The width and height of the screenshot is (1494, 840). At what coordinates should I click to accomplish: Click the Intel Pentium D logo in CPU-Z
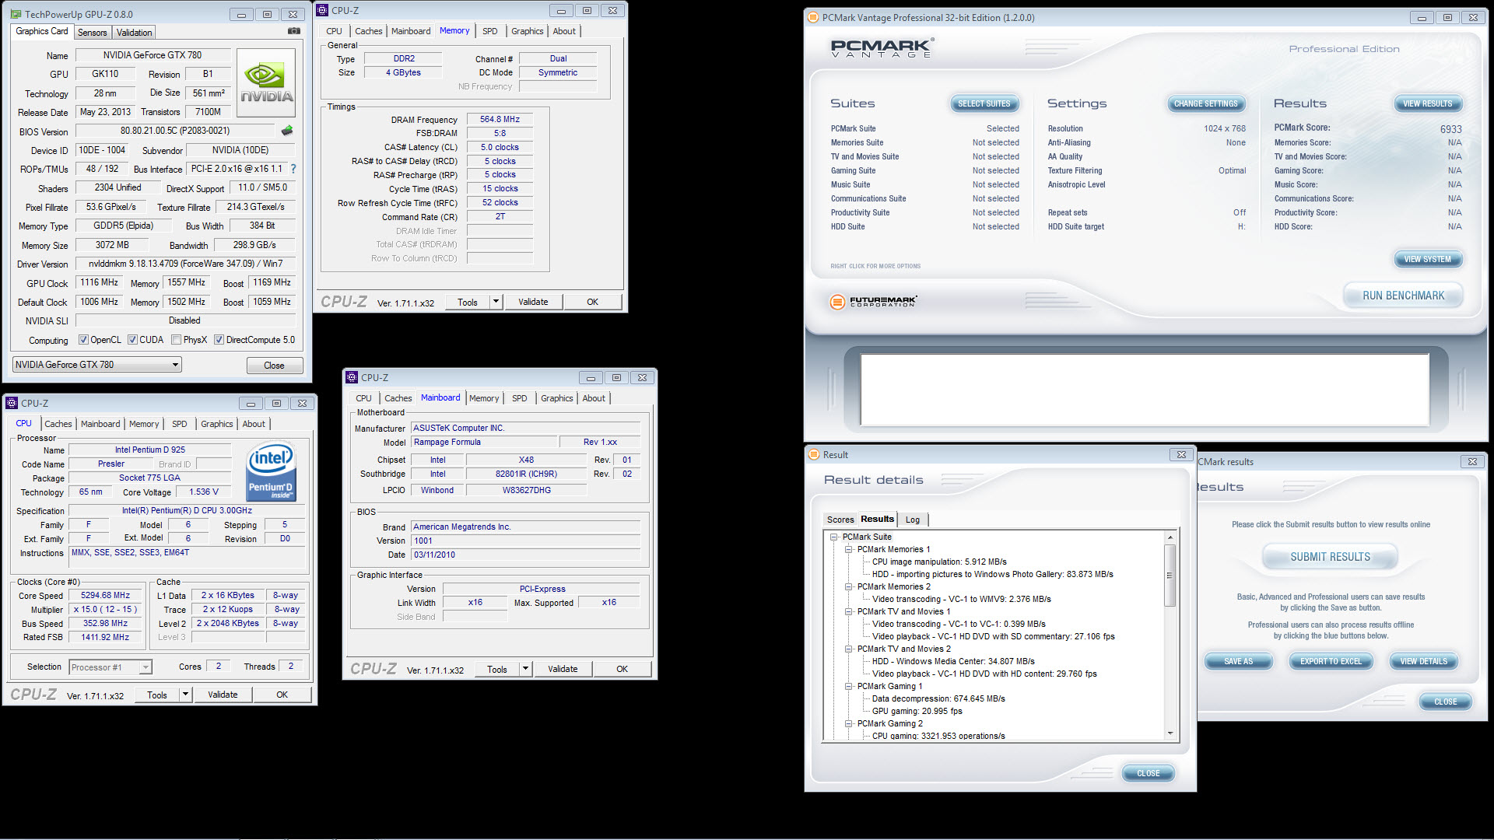(x=271, y=471)
